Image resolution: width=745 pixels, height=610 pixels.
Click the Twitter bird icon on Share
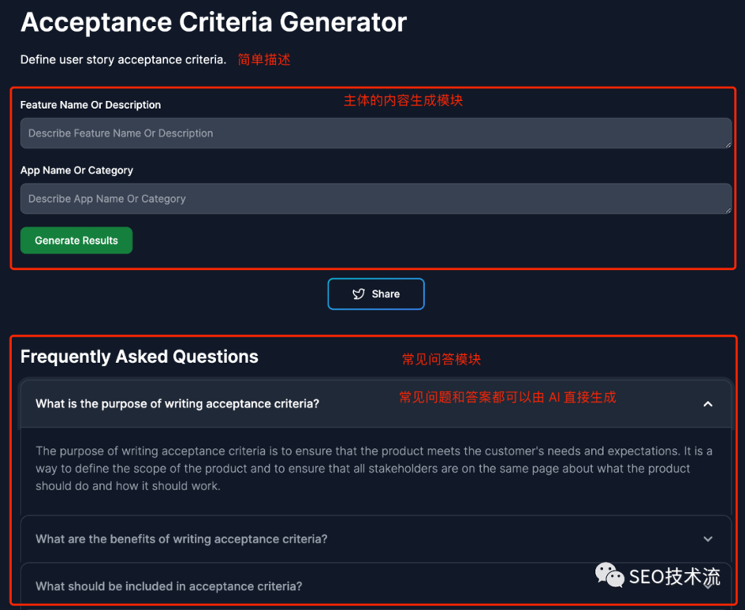click(359, 294)
